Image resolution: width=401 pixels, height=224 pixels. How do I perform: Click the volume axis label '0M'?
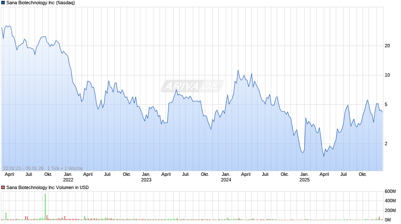pyautogui.click(x=388, y=220)
